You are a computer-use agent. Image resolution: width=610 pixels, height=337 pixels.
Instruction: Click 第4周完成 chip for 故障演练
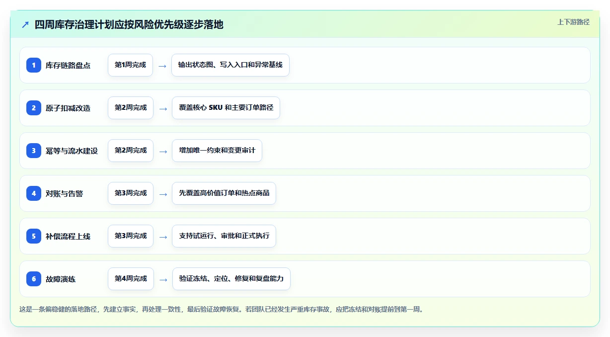pyautogui.click(x=131, y=279)
